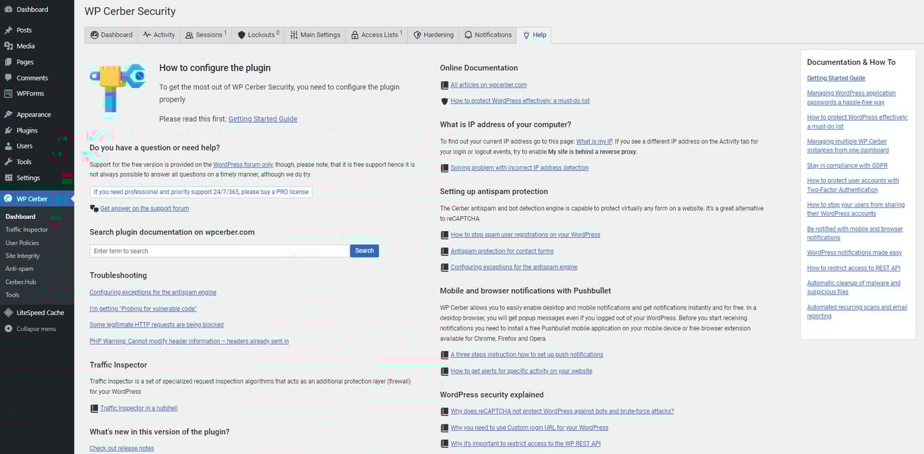Viewport: 924px width, 454px height.
Task: Follow the 'What is my IP' link
Action: click(594, 141)
